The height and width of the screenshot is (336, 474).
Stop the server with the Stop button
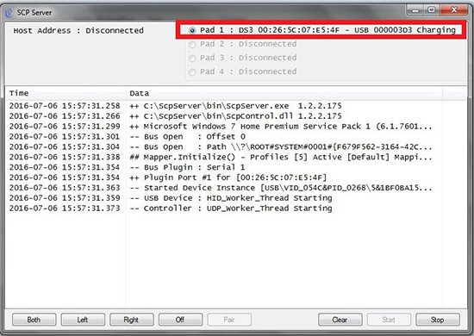tap(438, 320)
